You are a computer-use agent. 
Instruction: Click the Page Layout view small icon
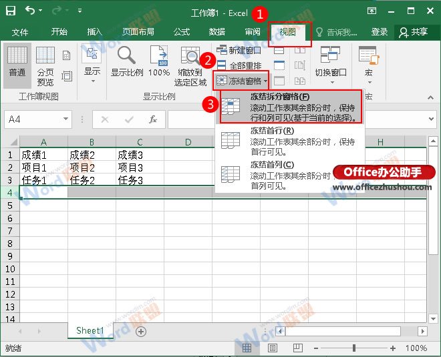[67, 55]
